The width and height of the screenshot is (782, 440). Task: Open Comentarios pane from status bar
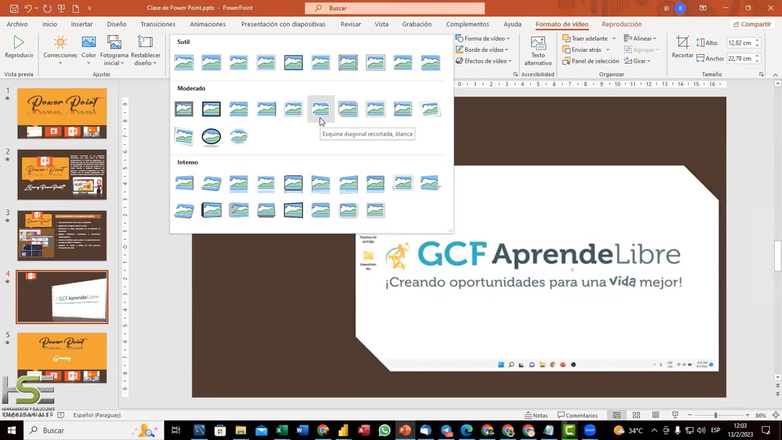[x=577, y=415]
